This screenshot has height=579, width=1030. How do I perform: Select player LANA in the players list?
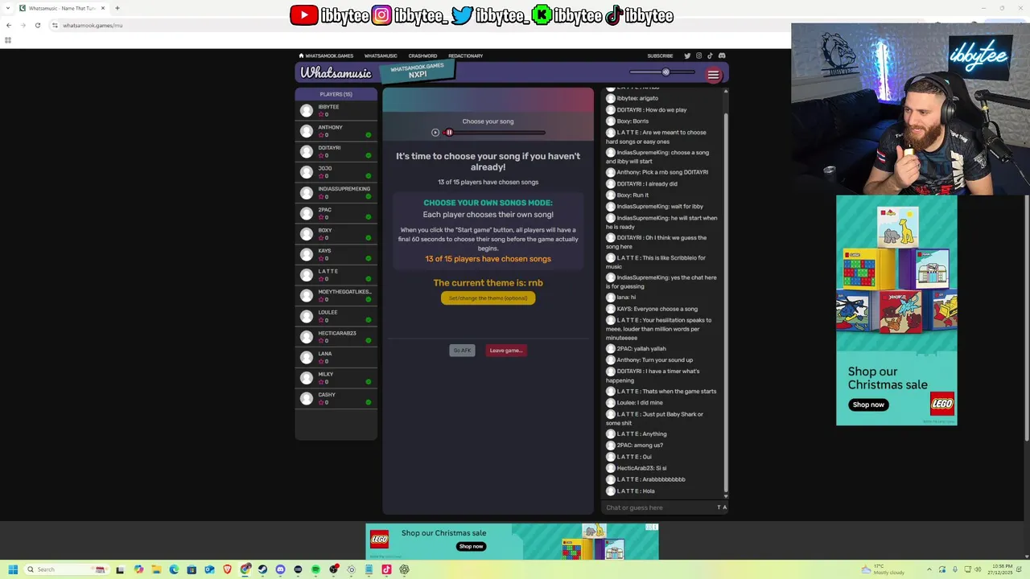336,358
